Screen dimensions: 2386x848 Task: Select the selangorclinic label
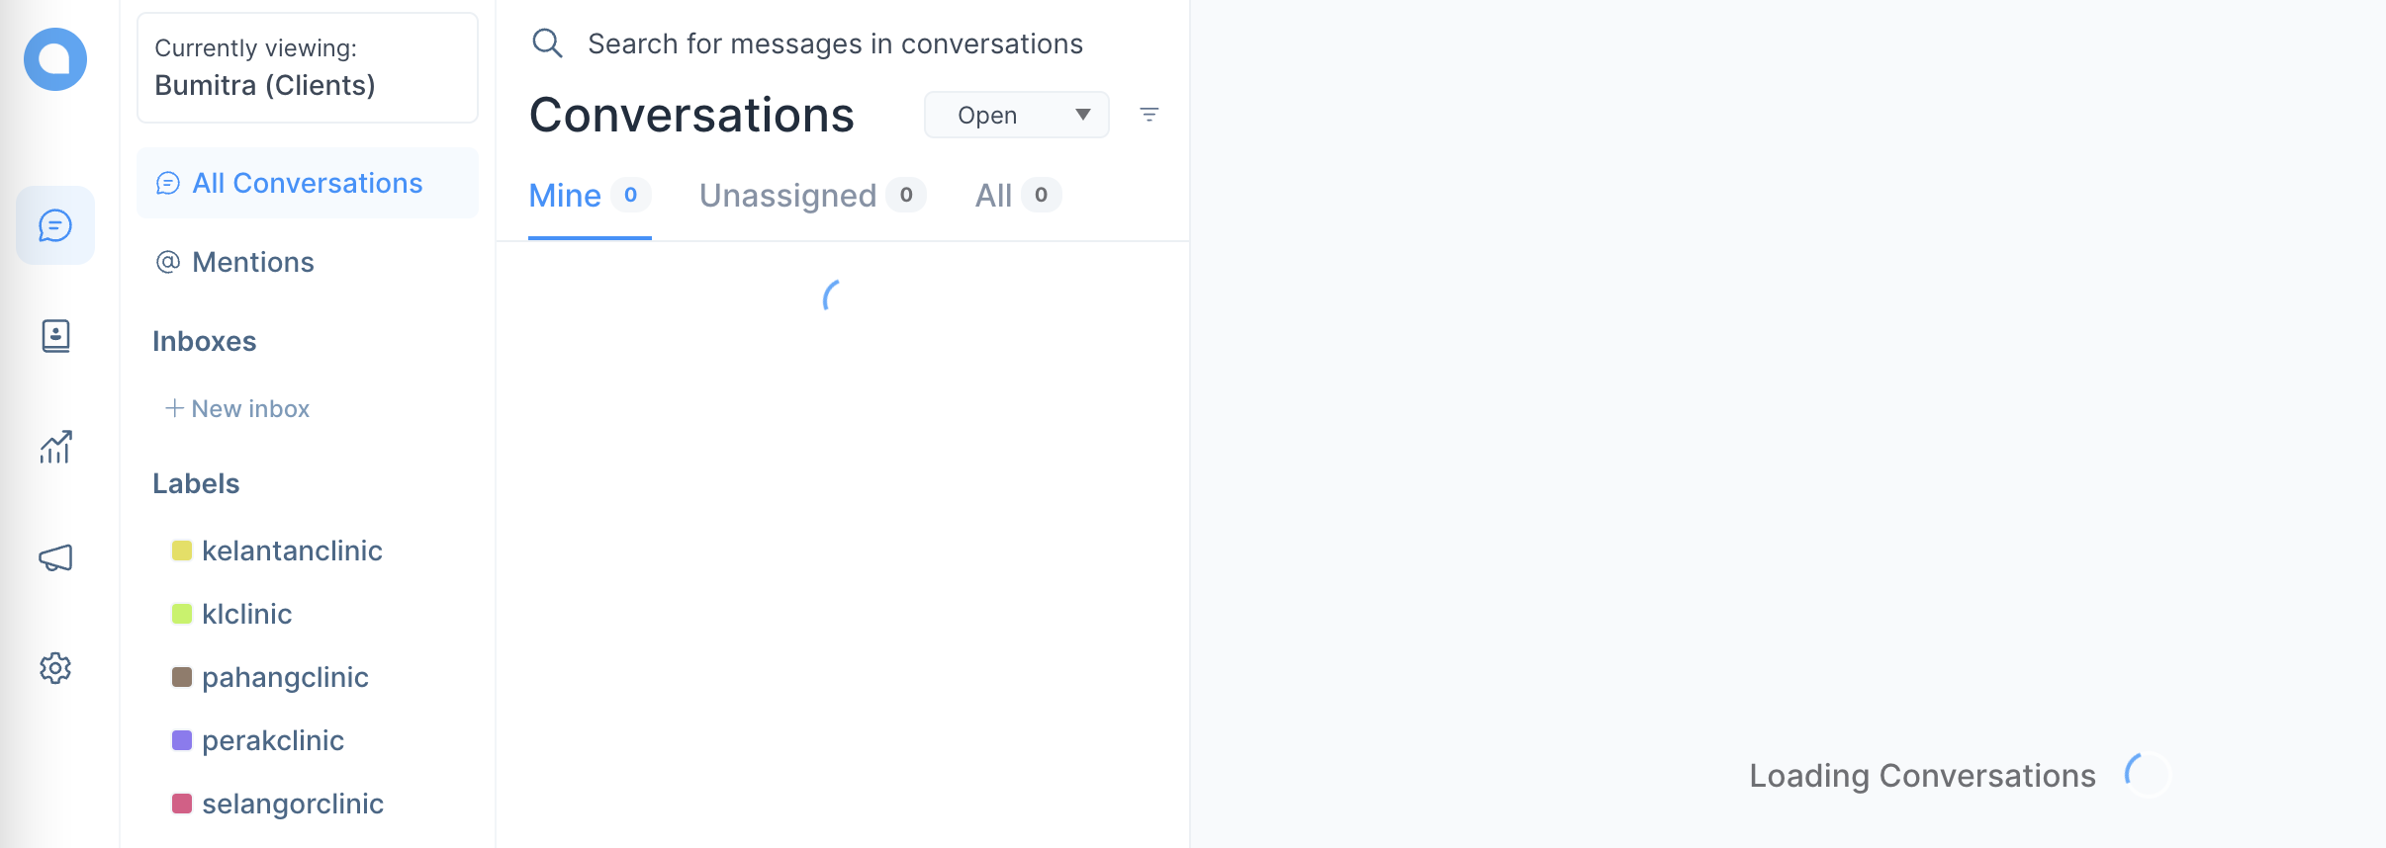pyautogui.click(x=293, y=804)
